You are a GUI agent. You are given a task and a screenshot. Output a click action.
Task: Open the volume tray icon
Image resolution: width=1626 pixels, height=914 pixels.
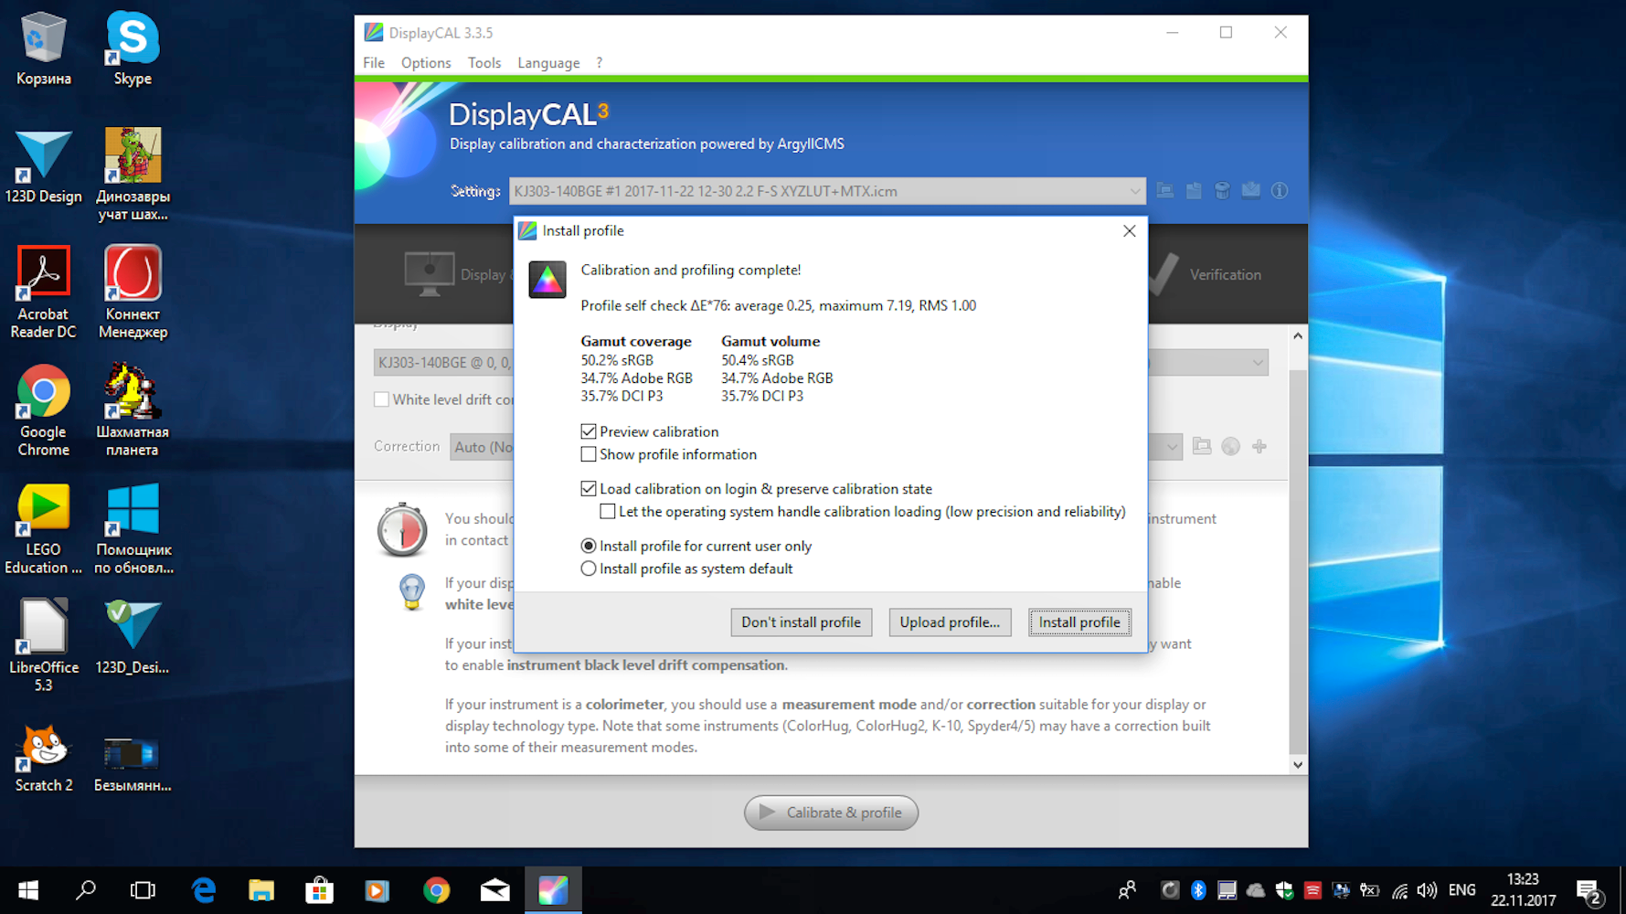[x=1427, y=890]
